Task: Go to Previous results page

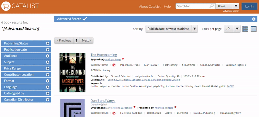Action: [x=64, y=41]
